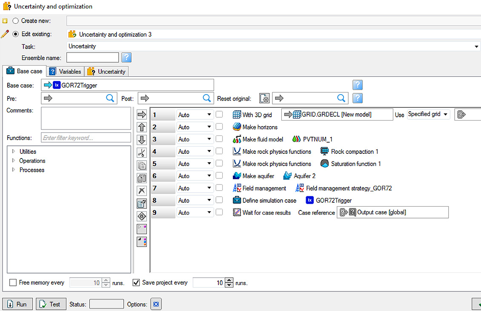Click the Make aquifer process icon
481x311 pixels.
click(237, 176)
